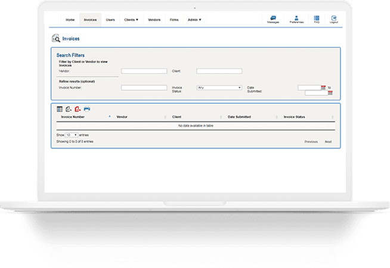Open the FAQ icon
This screenshot has height=268, width=390.
tap(317, 20)
